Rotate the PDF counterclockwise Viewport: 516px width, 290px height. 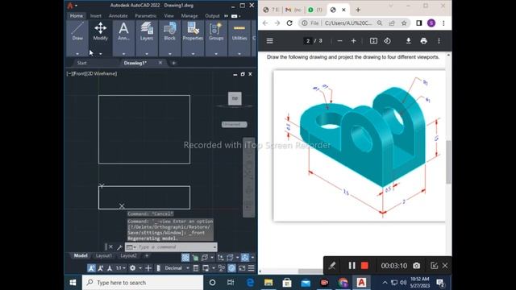click(x=387, y=41)
